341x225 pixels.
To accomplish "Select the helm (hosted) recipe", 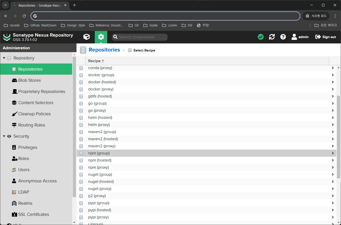I will (206, 118).
